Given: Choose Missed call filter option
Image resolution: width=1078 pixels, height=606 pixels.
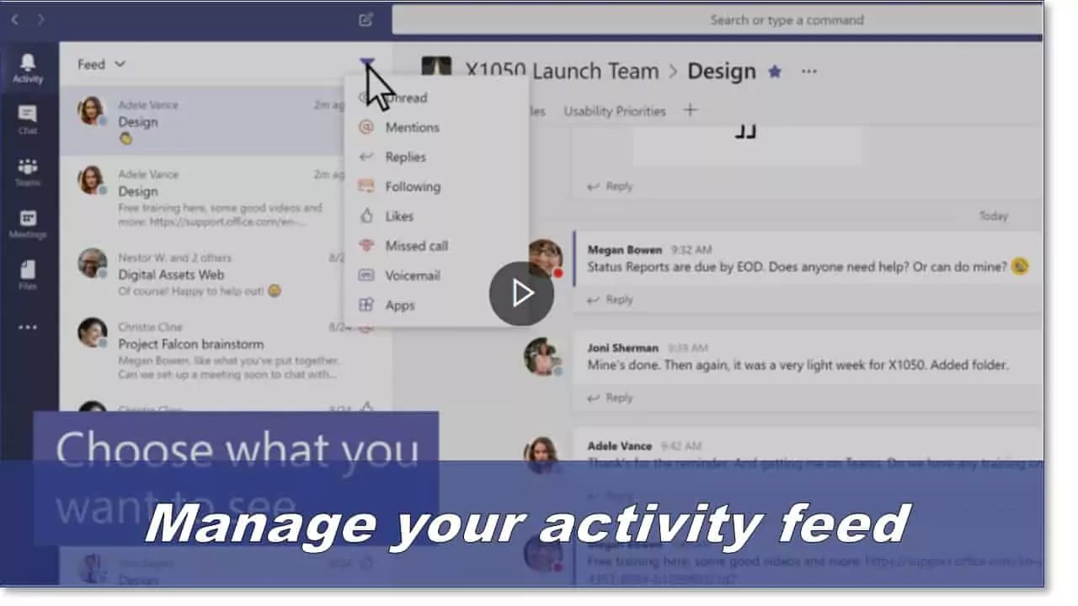Looking at the screenshot, I should (x=416, y=246).
